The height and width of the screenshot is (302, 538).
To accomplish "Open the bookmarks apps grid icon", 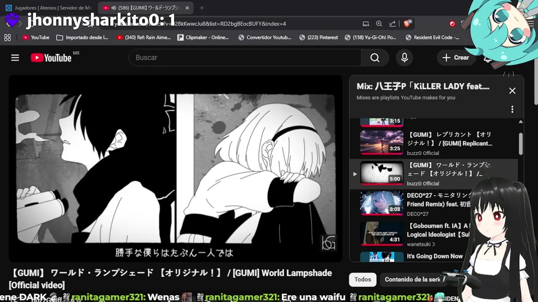I will [x=7, y=38].
